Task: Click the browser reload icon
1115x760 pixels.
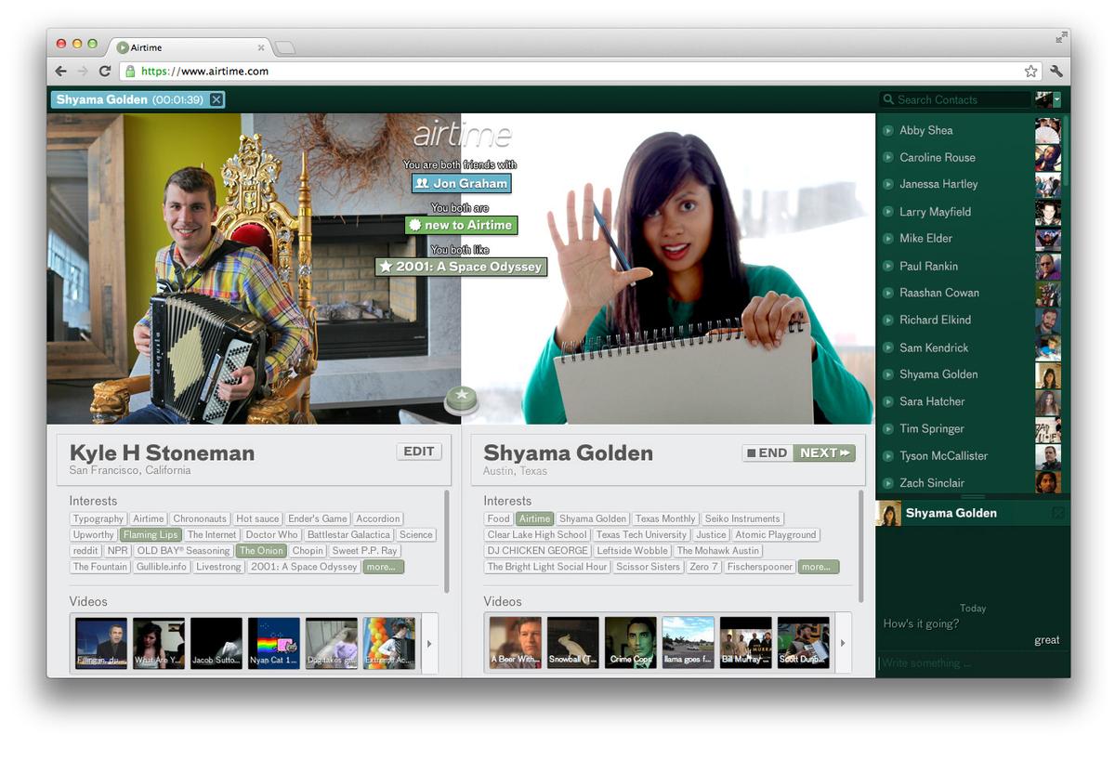Action: tap(105, 71)
